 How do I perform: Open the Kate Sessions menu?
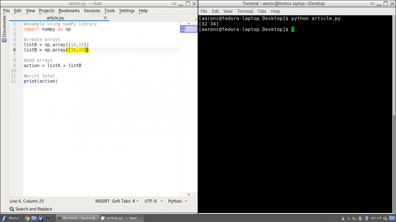pos(92,11)
